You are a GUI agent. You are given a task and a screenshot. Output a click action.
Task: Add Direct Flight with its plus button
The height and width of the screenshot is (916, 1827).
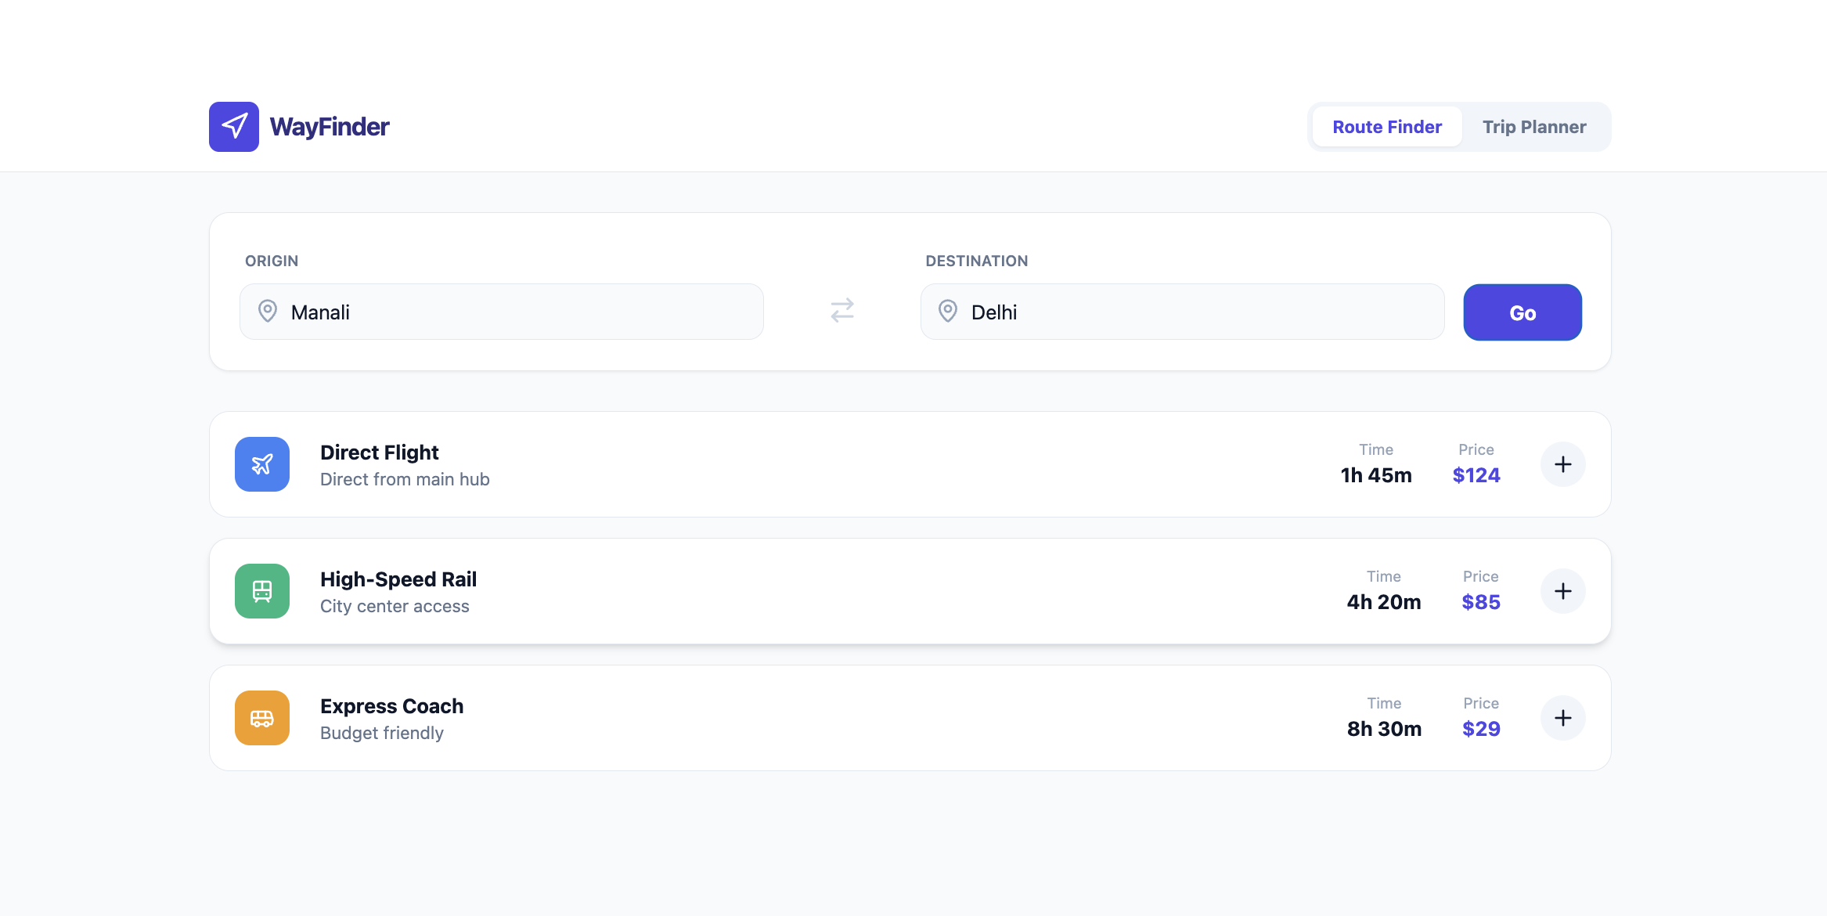pos(1562,464)
